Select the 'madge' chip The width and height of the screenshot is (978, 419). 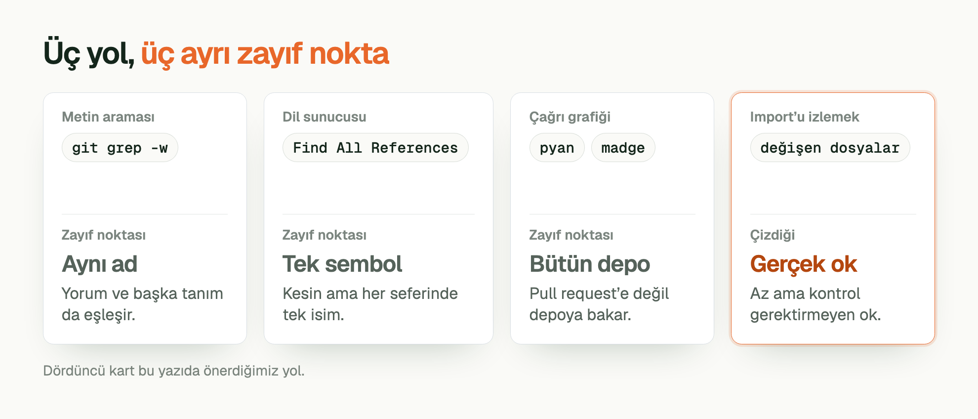pyautogui.click(x=623, y=148)
